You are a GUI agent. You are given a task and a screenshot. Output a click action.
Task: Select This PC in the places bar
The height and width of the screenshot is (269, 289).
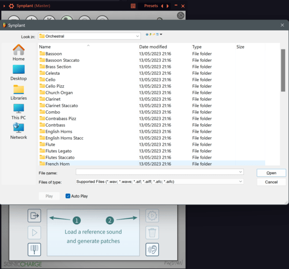(18, 112)
